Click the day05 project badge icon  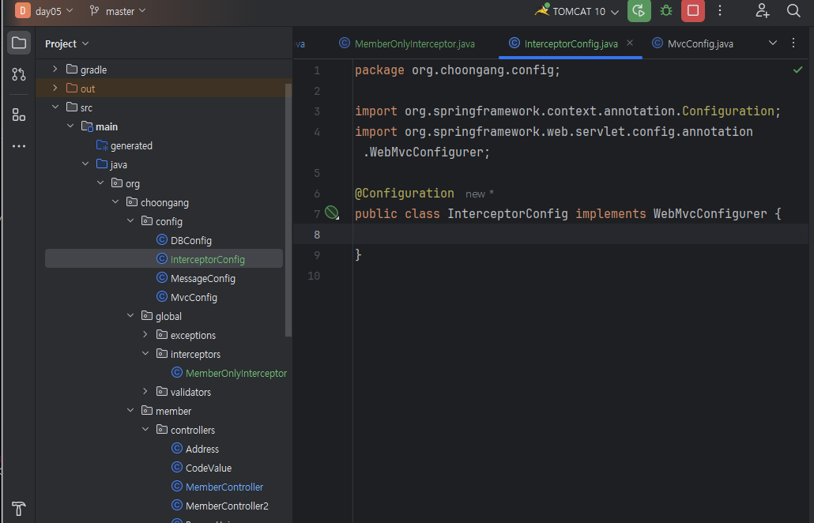tap(23, 11)
